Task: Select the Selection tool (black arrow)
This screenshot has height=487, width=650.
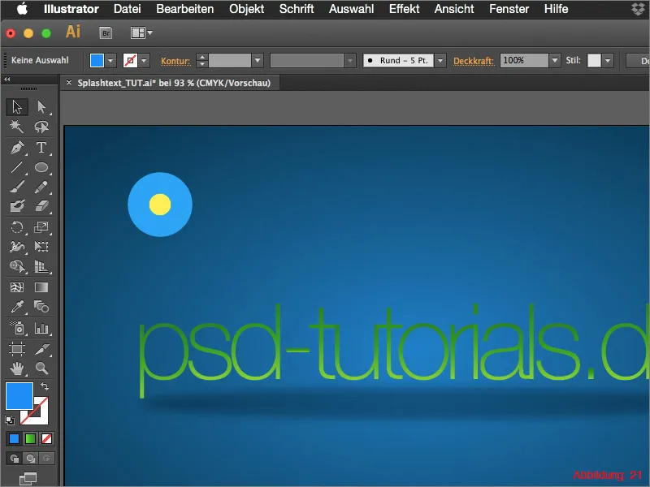Action: click(17, 107)
